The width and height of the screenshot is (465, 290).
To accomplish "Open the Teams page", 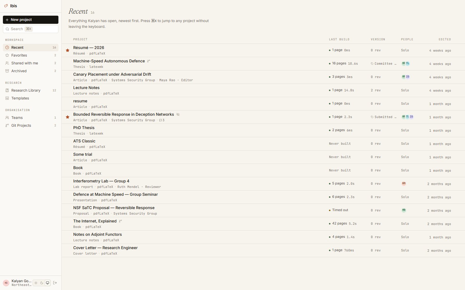I will [31, 118].
